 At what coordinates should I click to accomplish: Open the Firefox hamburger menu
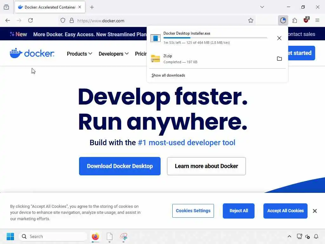click(x=317, y=20)
